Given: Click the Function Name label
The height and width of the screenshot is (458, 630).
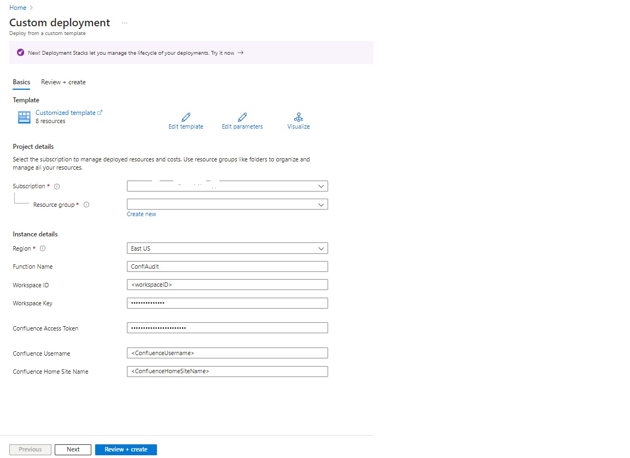Looking at the screenshot, I should 33,266.
